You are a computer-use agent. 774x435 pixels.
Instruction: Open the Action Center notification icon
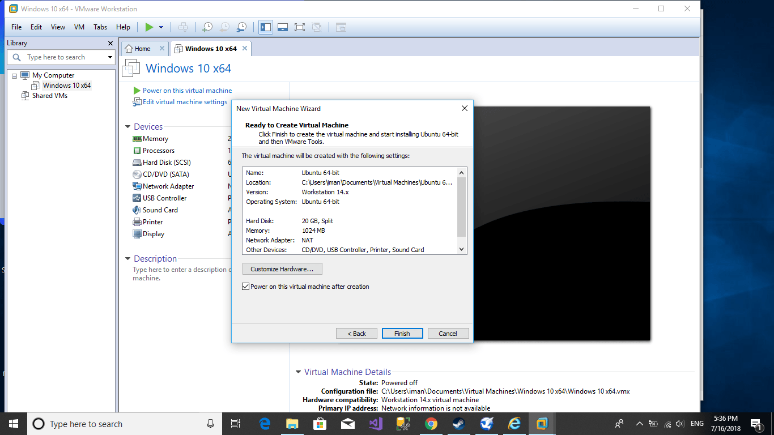[x=756, y=424]
